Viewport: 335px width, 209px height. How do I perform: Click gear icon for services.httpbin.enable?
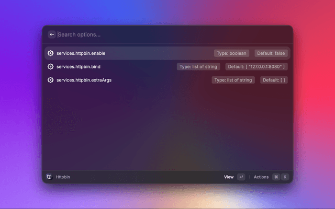[x=51, y=53]
